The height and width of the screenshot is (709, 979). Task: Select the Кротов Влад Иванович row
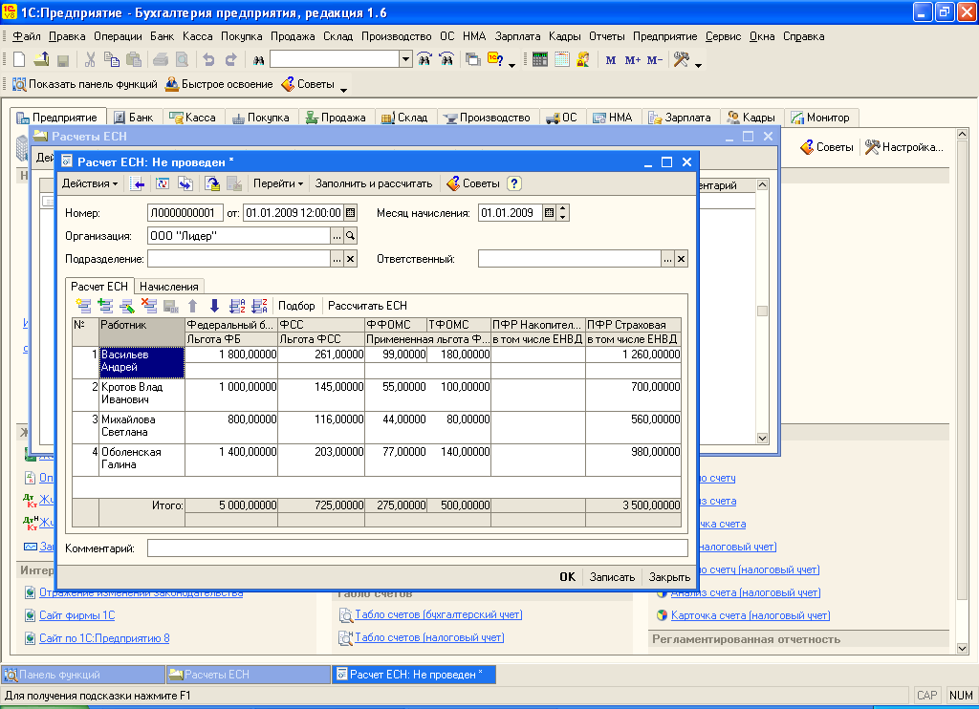point(377,395)
